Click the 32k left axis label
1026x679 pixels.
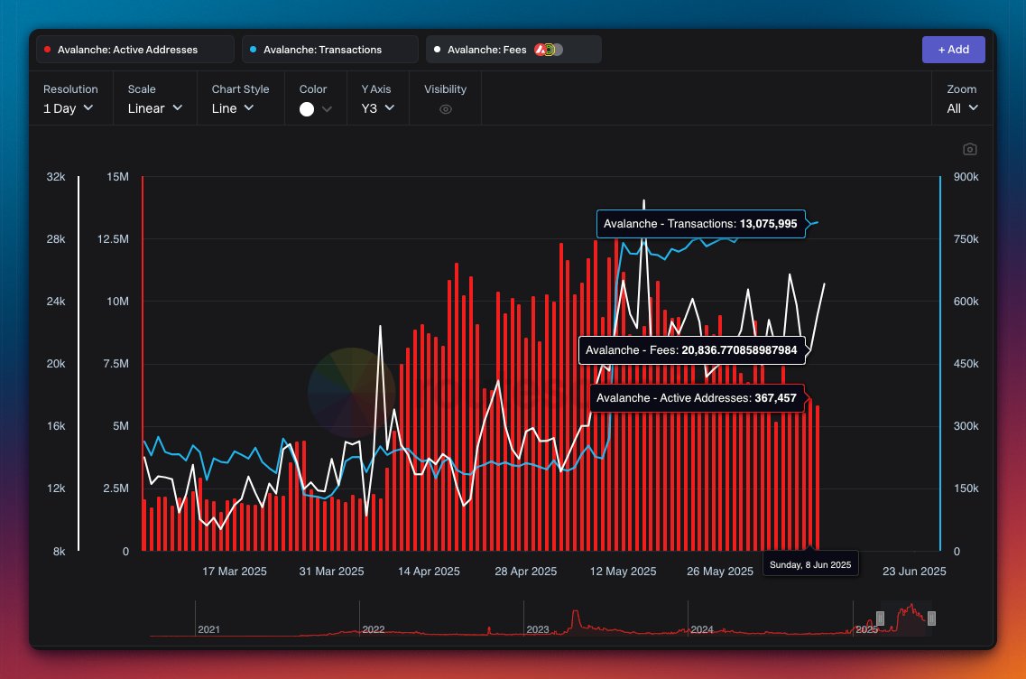click(56, 177)
